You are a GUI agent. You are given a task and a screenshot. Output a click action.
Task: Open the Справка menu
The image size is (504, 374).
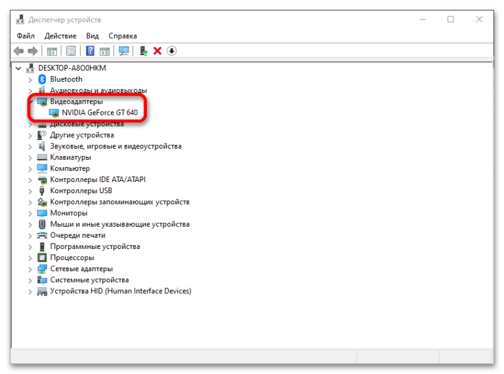coord(123,35)
